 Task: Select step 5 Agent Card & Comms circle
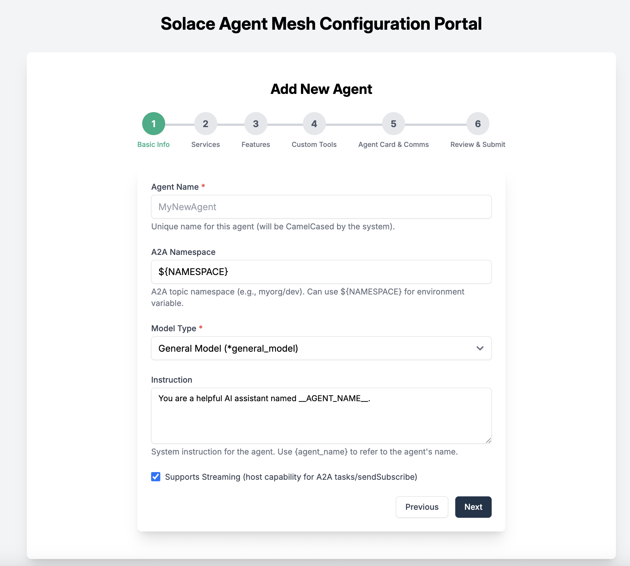[x=393, y=124]
